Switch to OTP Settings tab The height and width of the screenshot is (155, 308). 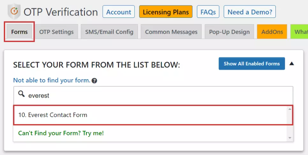point(56,32)
